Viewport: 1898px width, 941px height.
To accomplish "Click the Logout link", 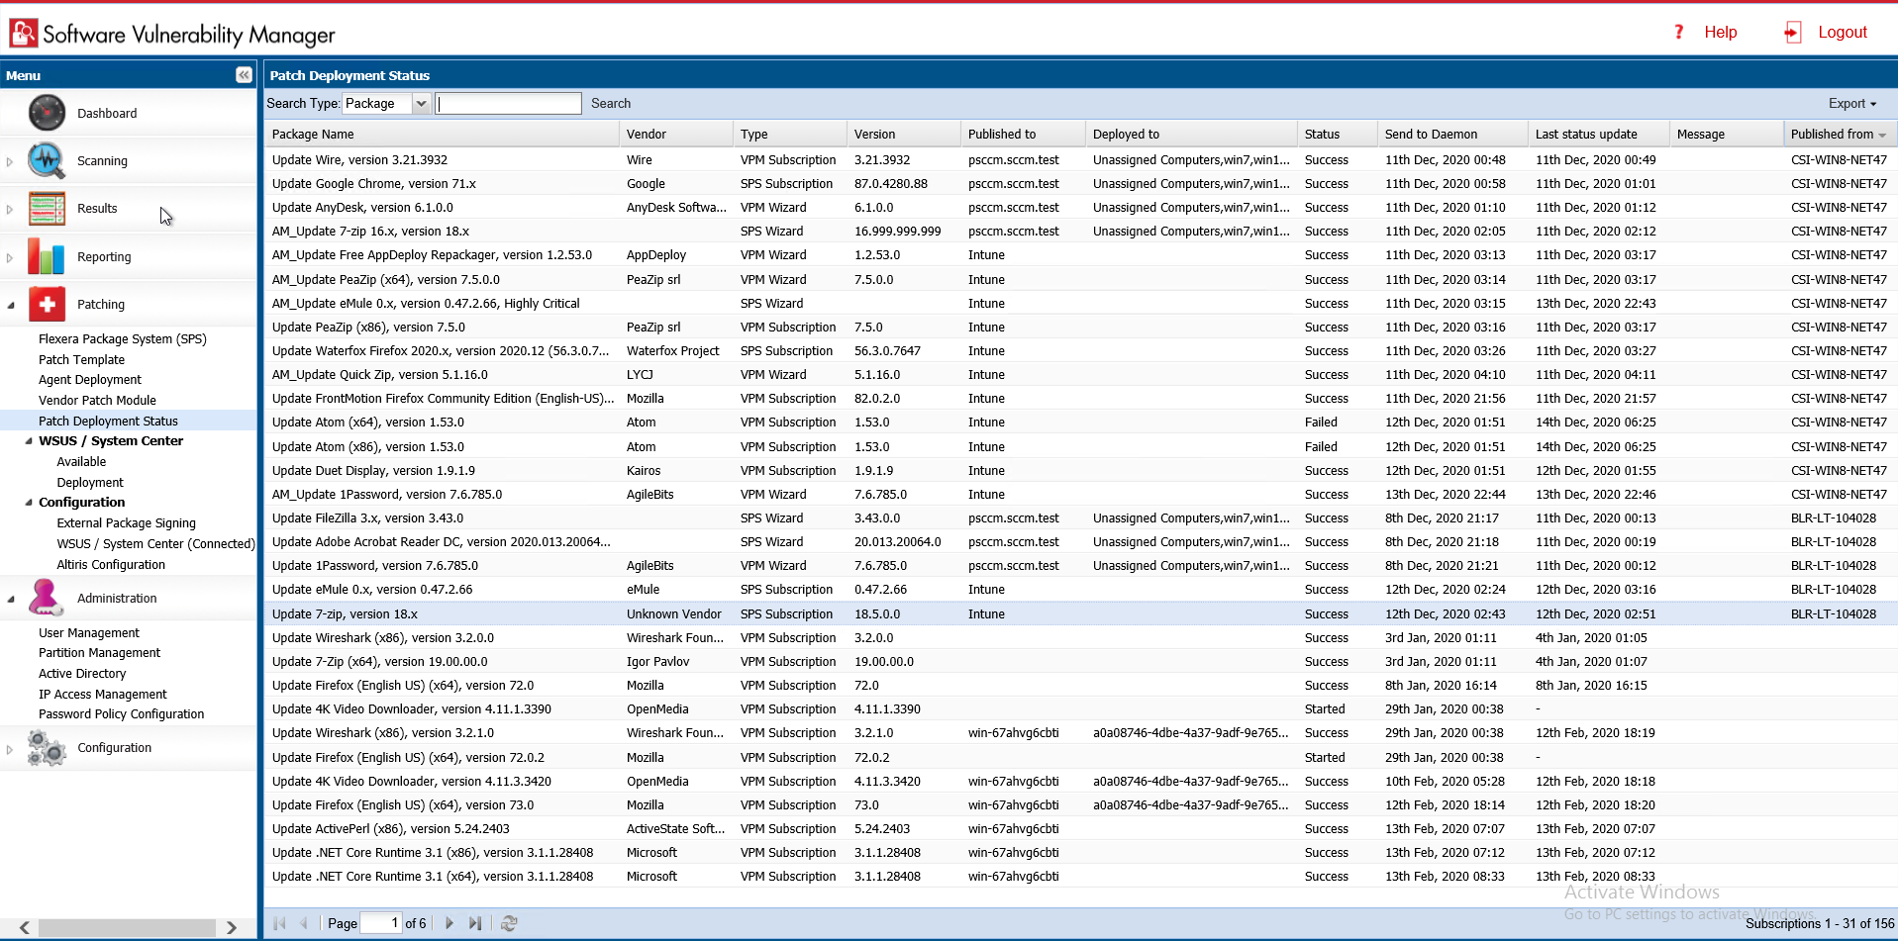I will click(1842, 33).
